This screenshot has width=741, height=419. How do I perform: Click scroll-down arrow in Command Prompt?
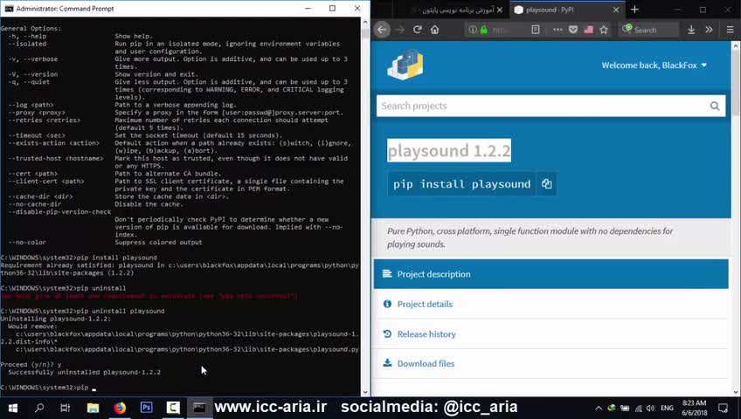pos(365,392)
